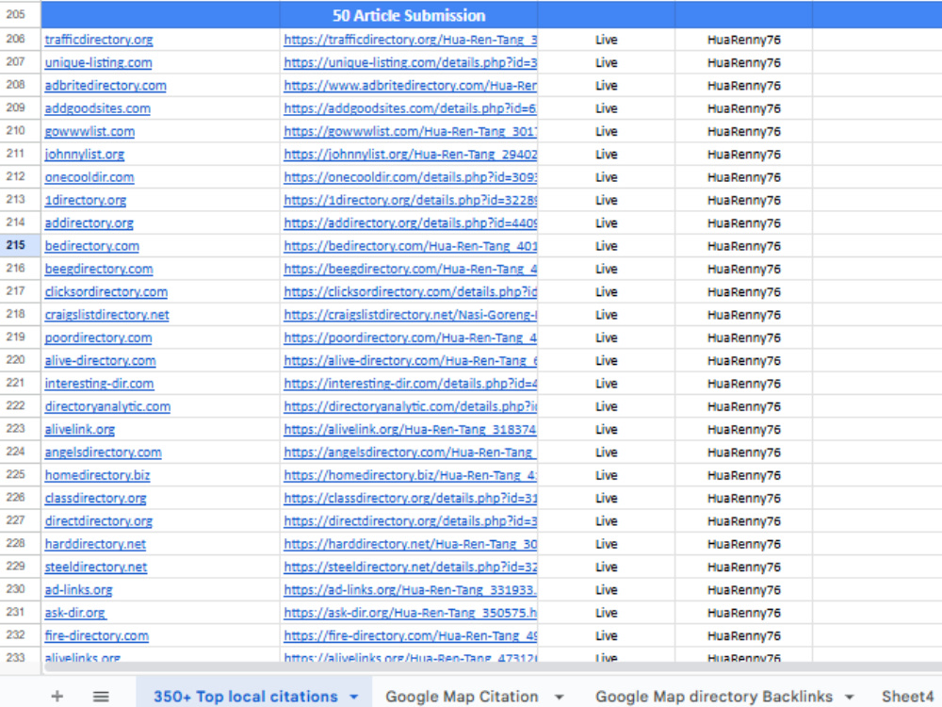Open the all sheets list icon

[101, 697]
